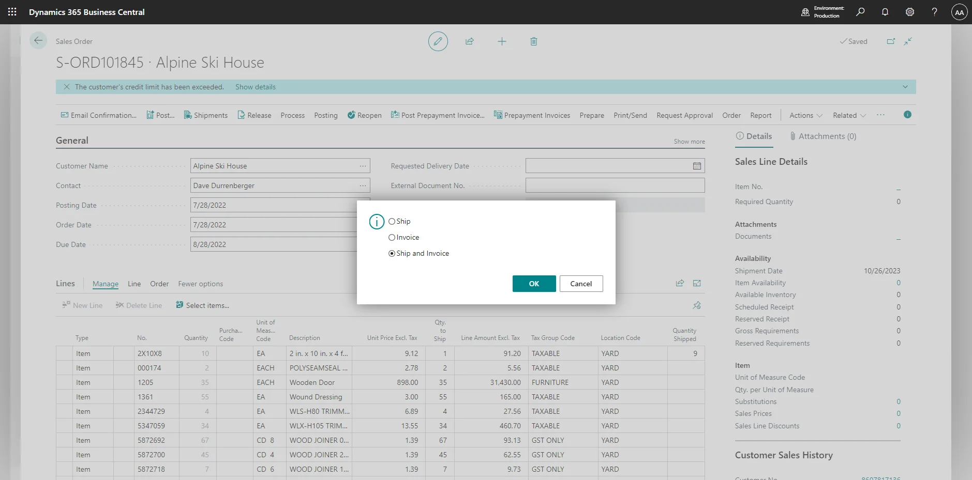This screenshot has height=480, width=972.
Task: Open the search magnifier icon
Action: [860, 12]
